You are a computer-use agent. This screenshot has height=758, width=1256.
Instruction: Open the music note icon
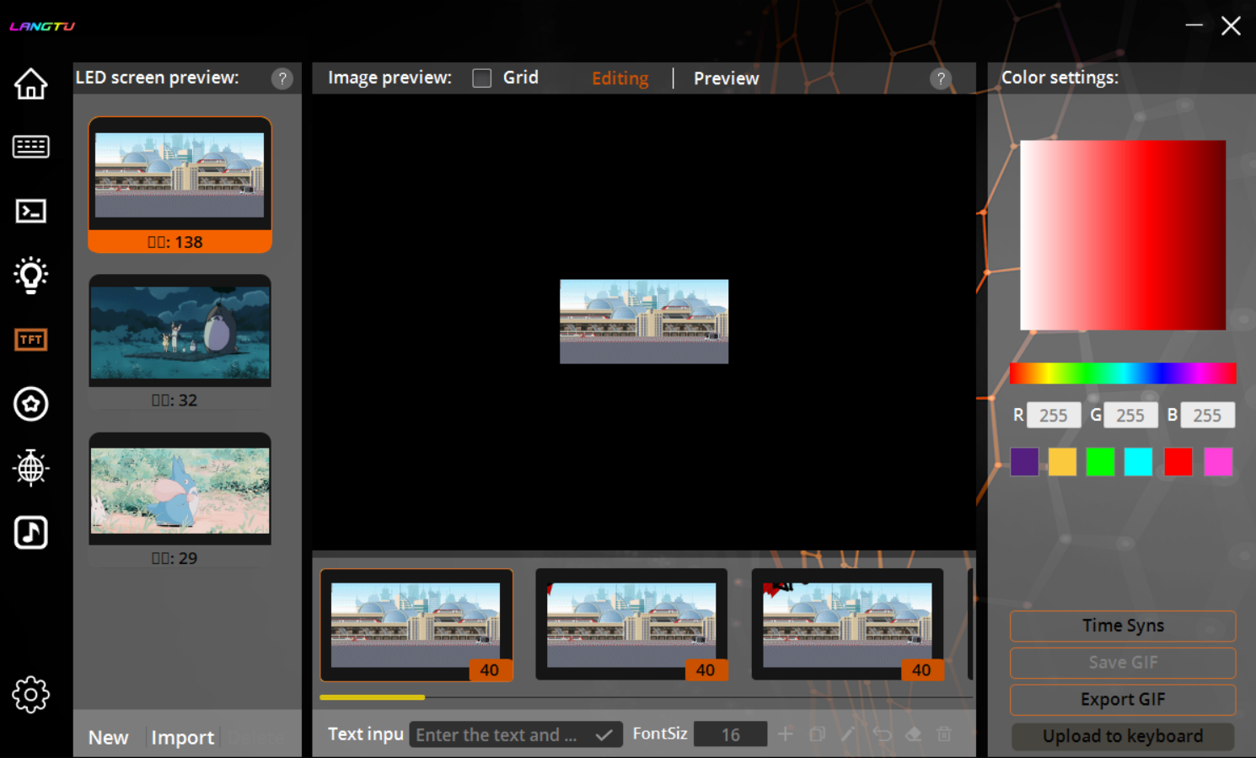[30, 533]
